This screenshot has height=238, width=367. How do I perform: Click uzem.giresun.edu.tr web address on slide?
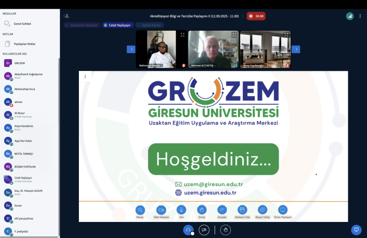(x=210, y=193)
